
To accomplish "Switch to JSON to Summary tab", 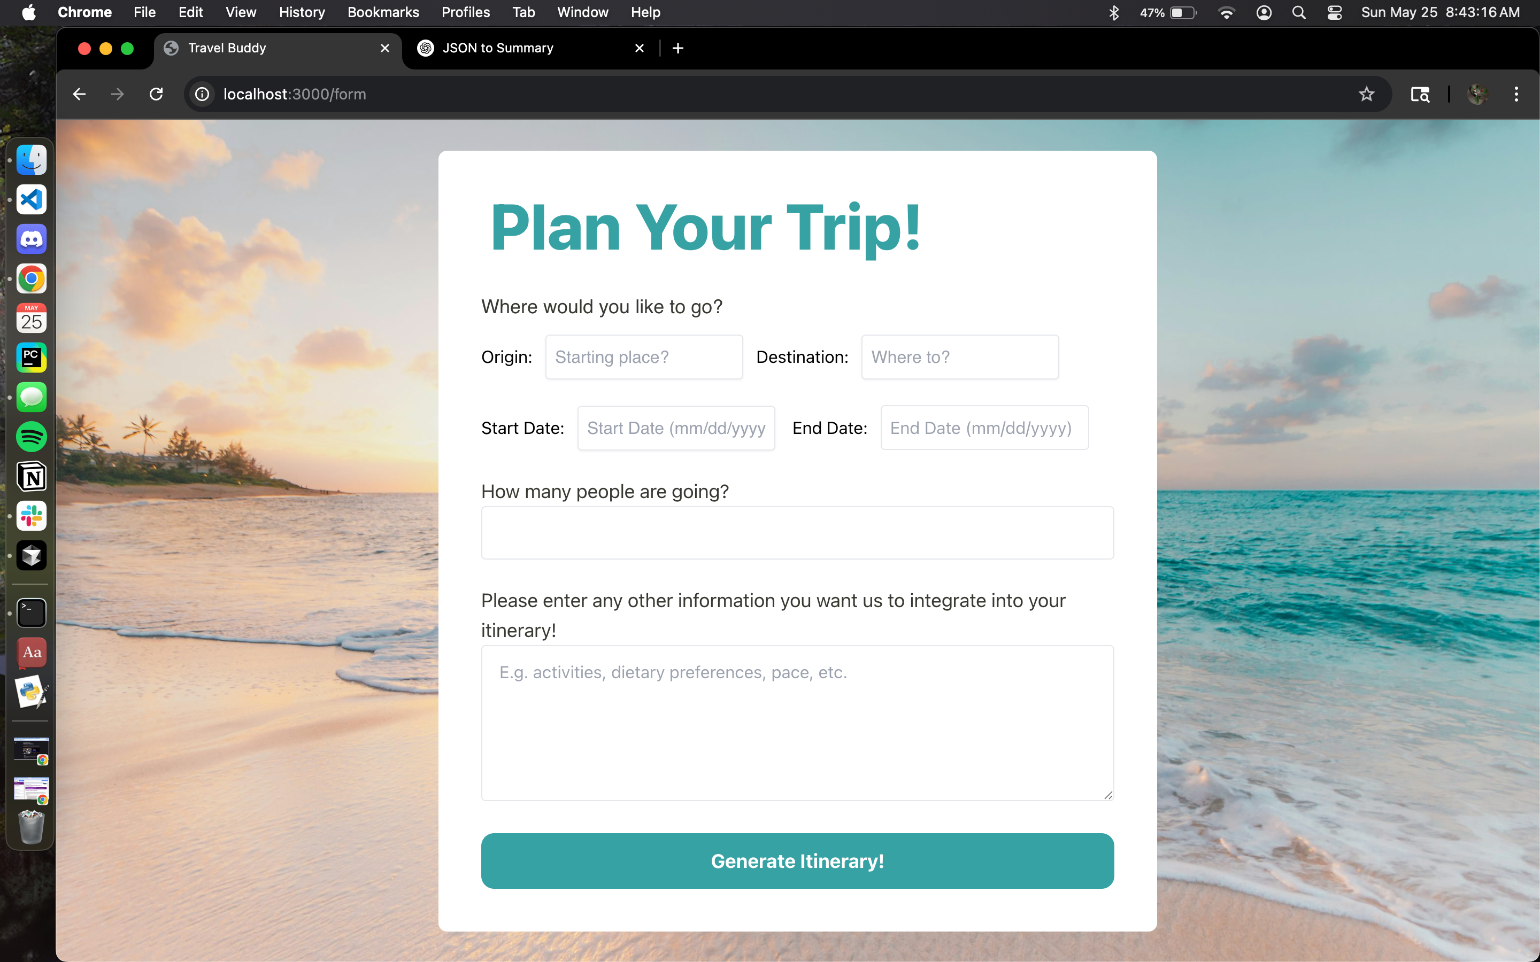I will (x=498, y=48).
